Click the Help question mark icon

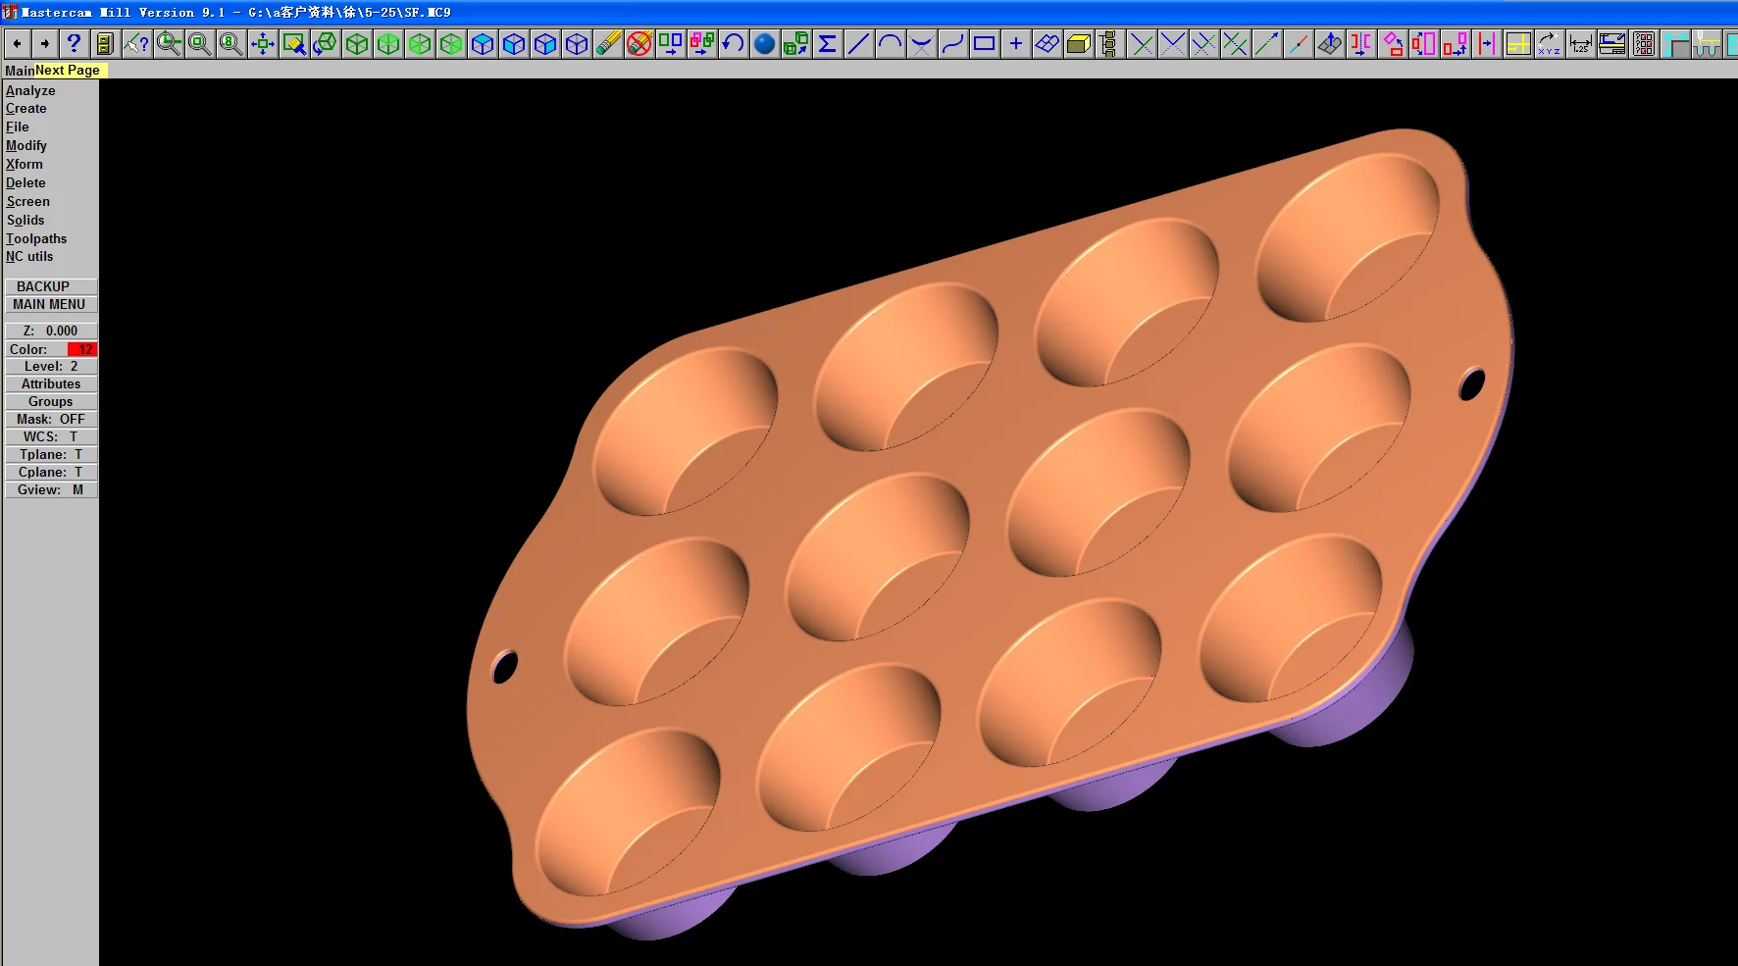pos(74,44)
